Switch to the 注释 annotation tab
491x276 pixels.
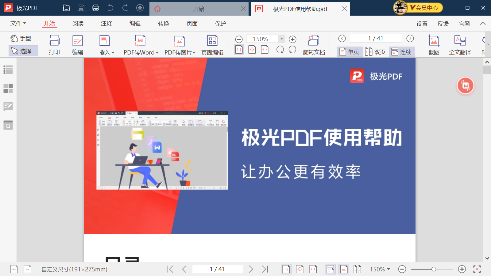[x=106, y=23]
